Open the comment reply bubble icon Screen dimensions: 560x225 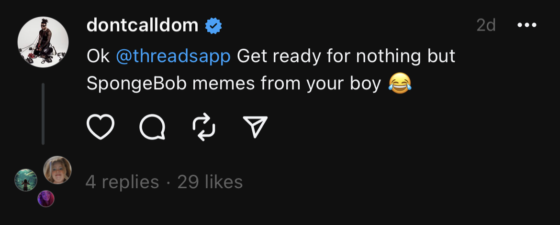[152, 127]
